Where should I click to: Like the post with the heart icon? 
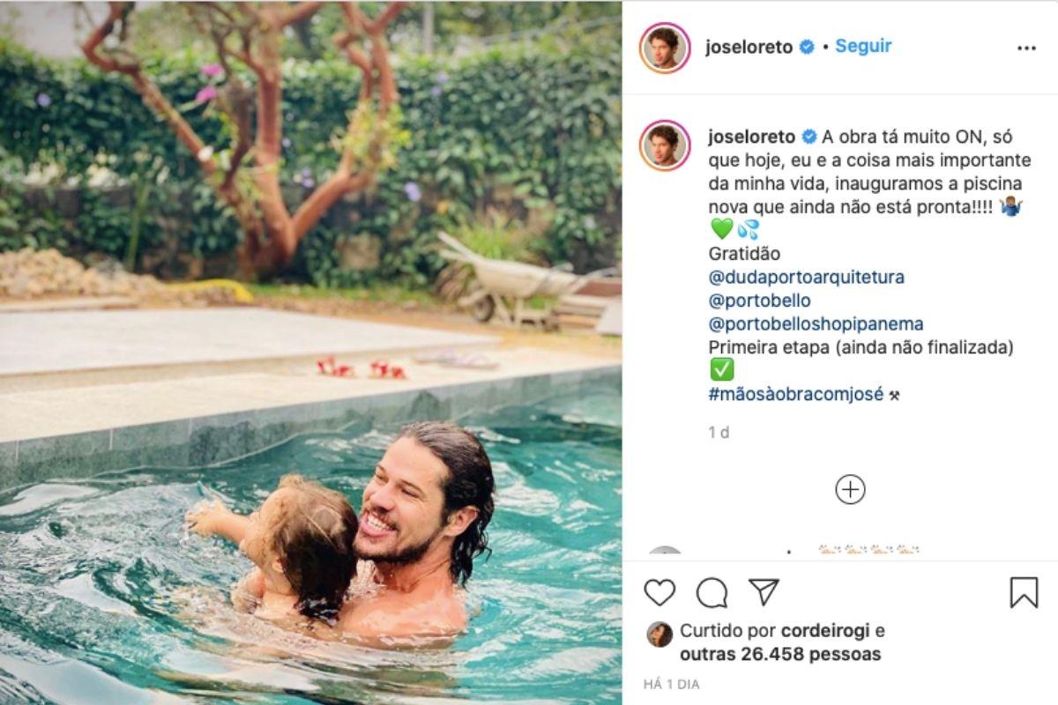point(659,592)
